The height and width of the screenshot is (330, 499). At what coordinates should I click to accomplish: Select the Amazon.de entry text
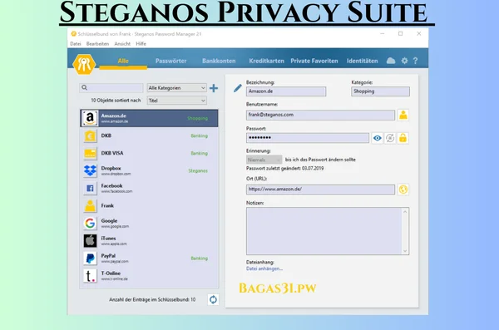(x=114, y=116)
